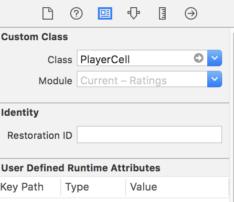Switch to the Attributes inspector
The height and width of the screenshot is (202, 234).
134,13
